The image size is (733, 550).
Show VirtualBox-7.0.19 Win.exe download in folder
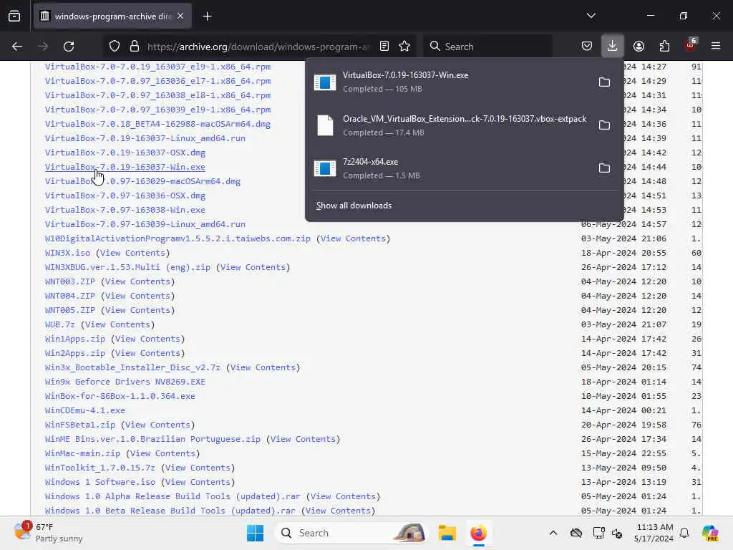[x=604, y=82]
